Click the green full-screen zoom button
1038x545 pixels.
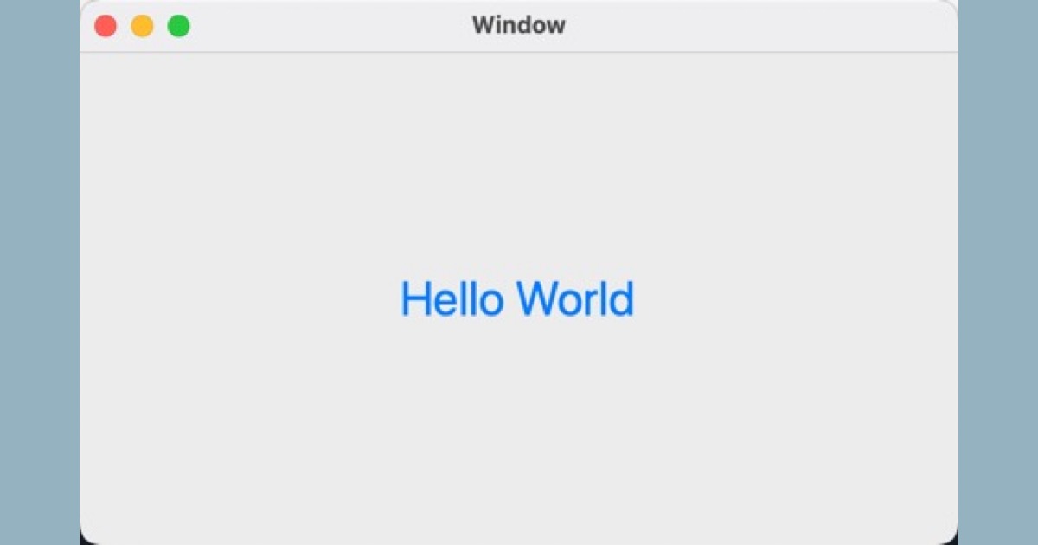[178, 26]
